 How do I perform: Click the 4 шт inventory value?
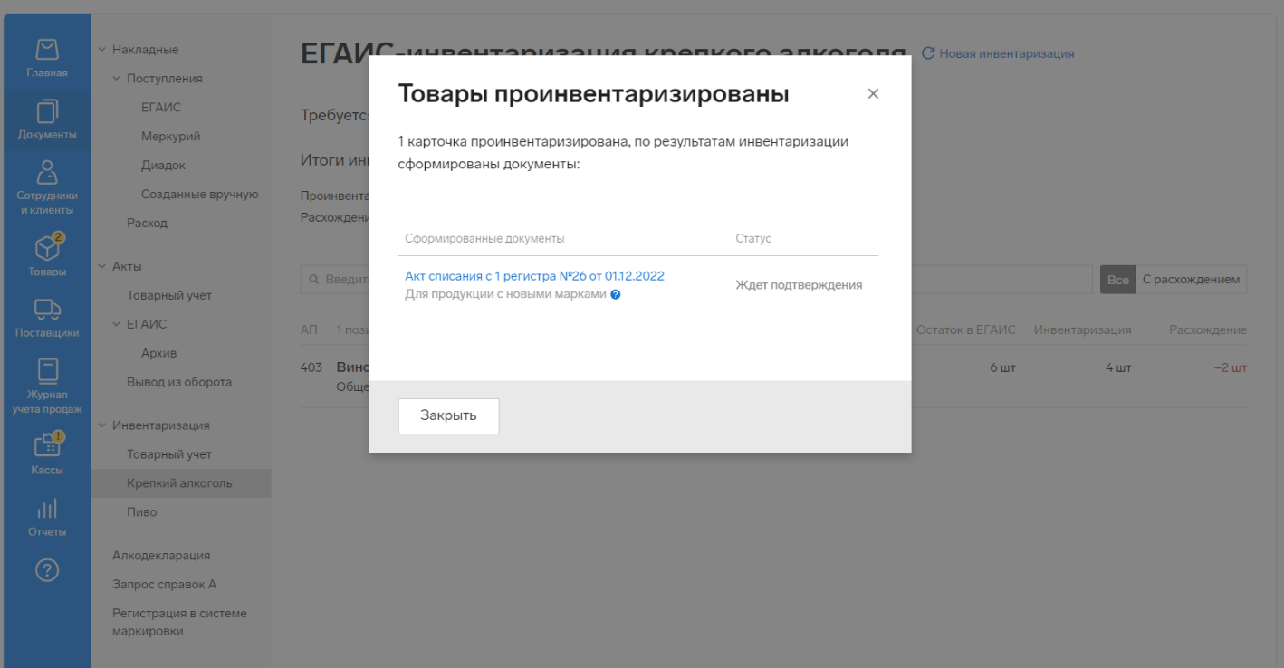coord(1118,368)
